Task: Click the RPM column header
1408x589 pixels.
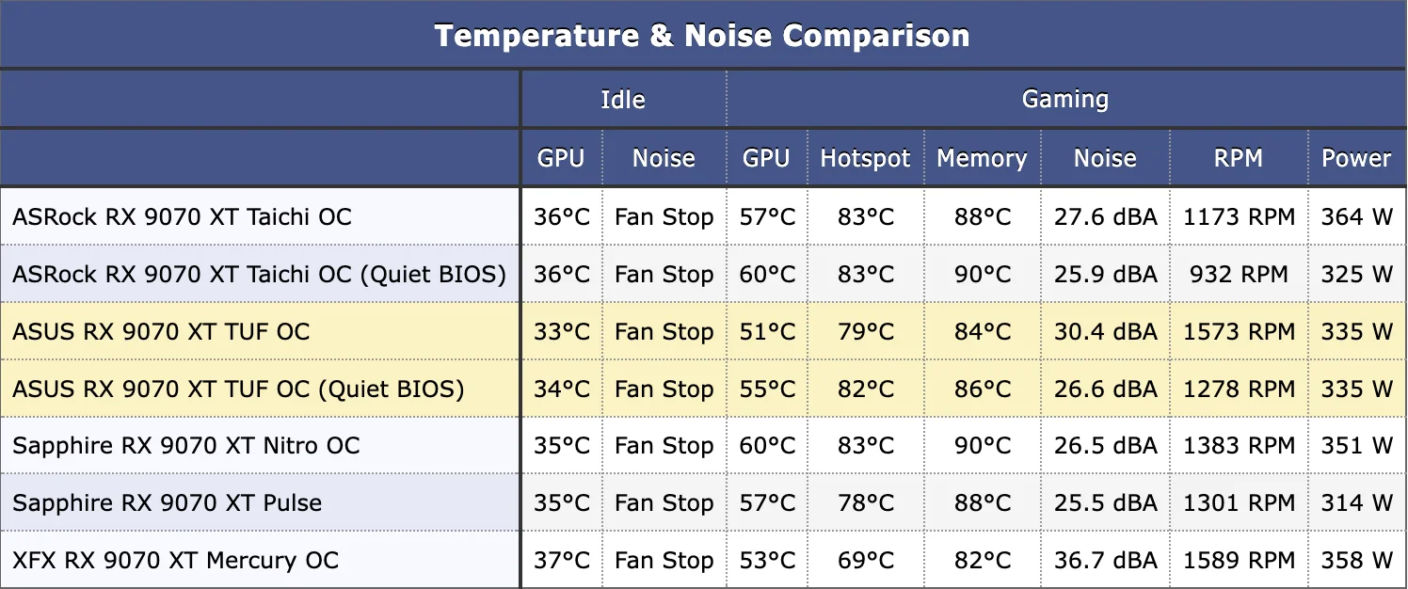Action: click(1238, 158)
